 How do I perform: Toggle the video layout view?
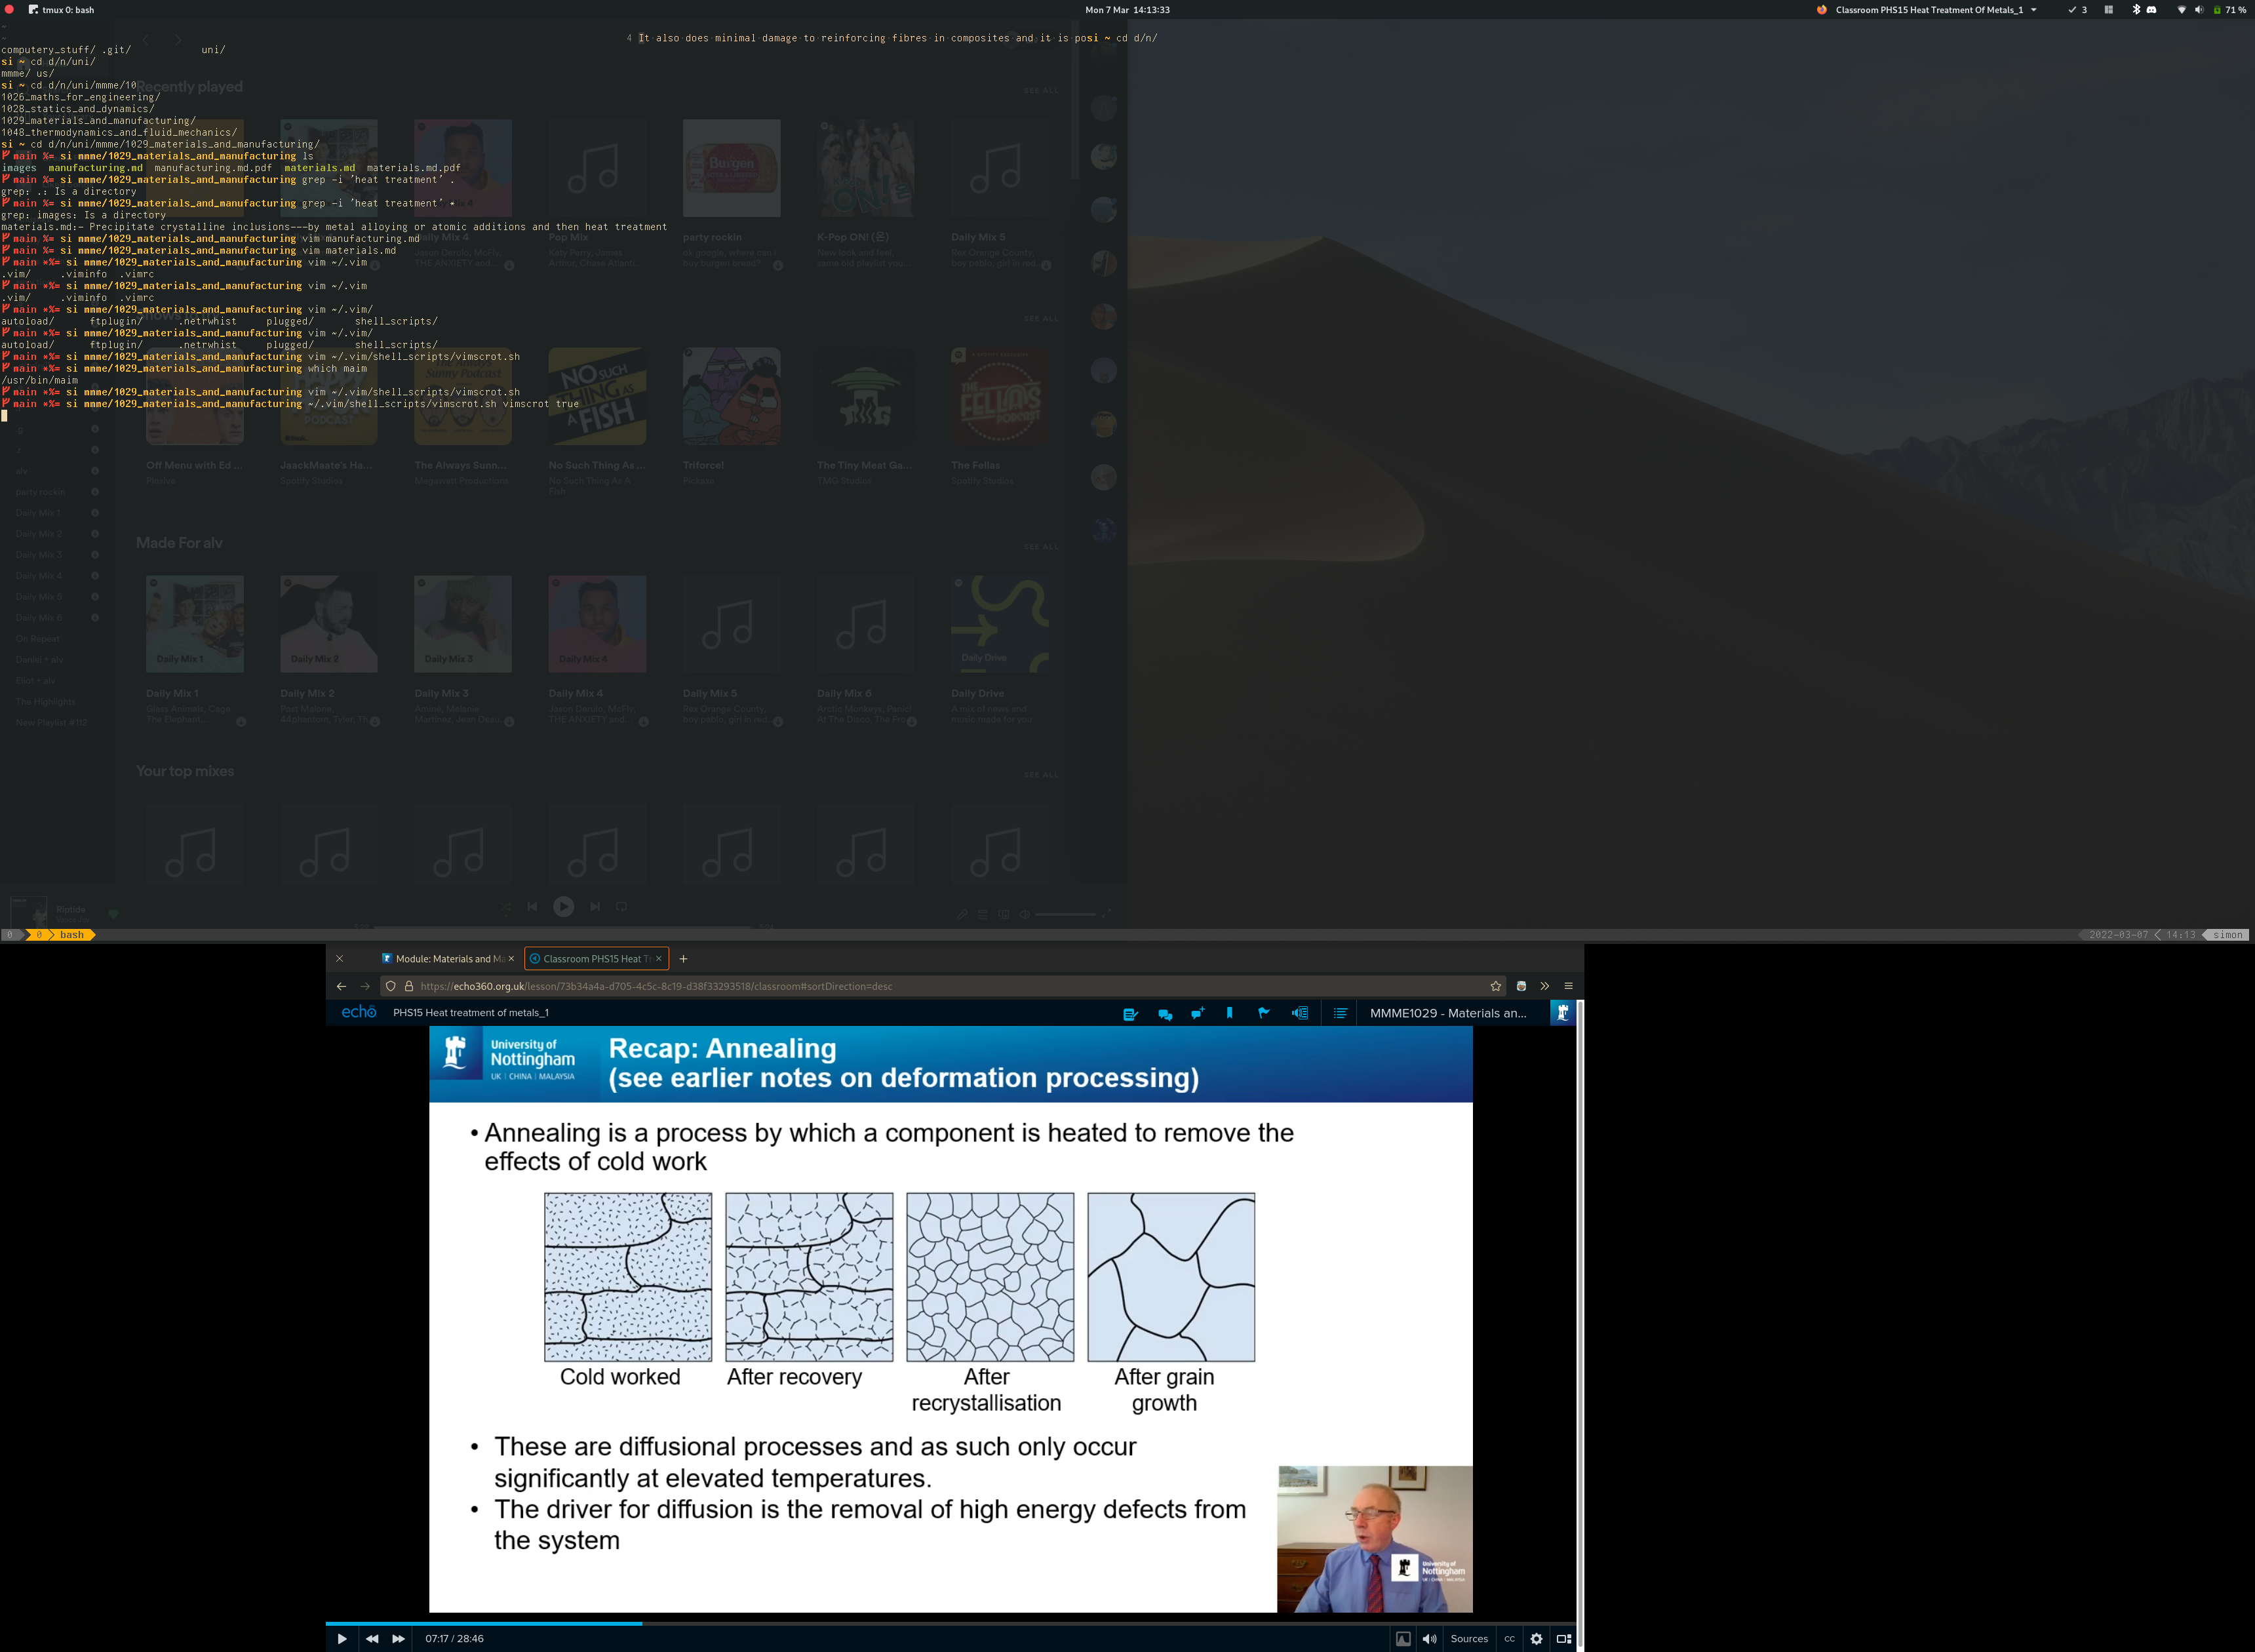click(1563, 1638)
